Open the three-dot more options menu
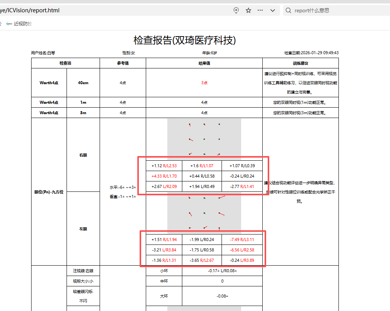This screenshot has height=311, width=390. (x=260, y=10)
